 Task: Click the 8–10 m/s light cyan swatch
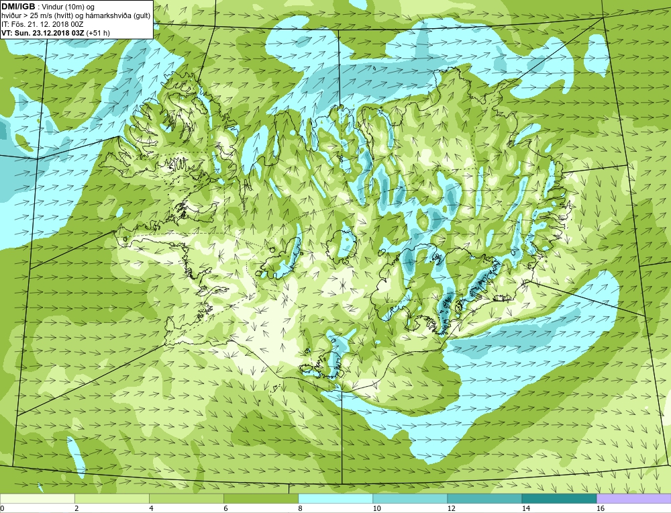pos(335,498)
